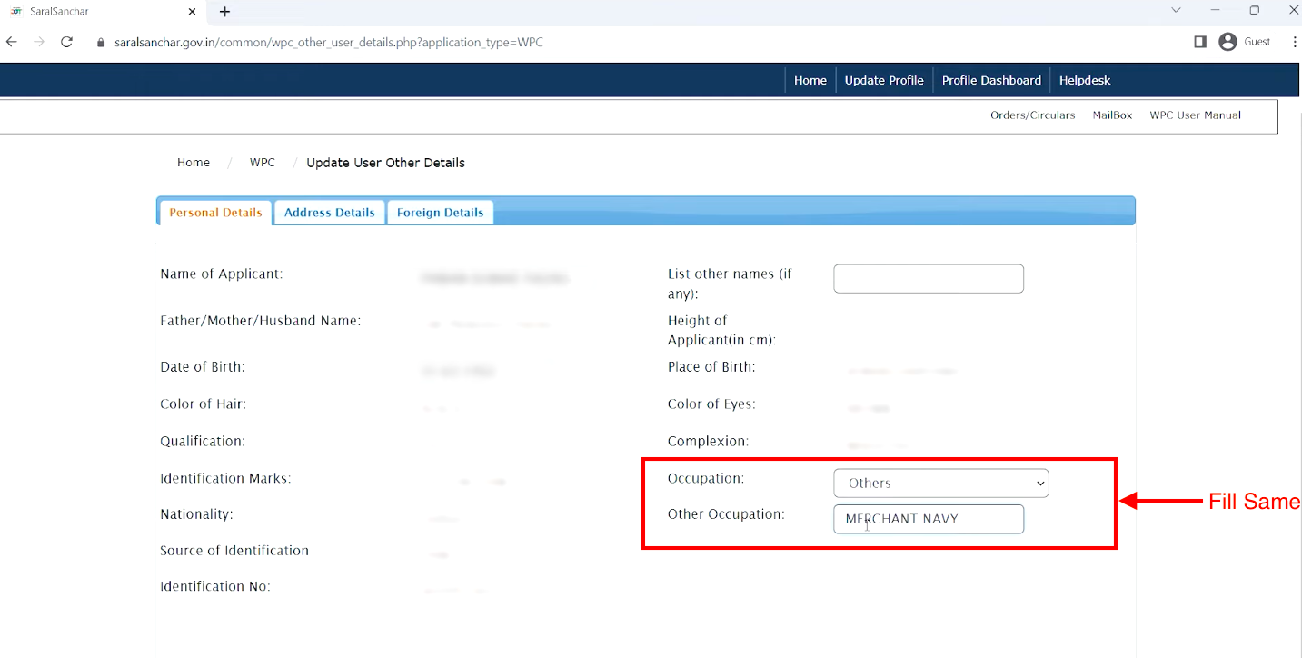Click the address bar URL
The image size is (1302, 658).
329,43
